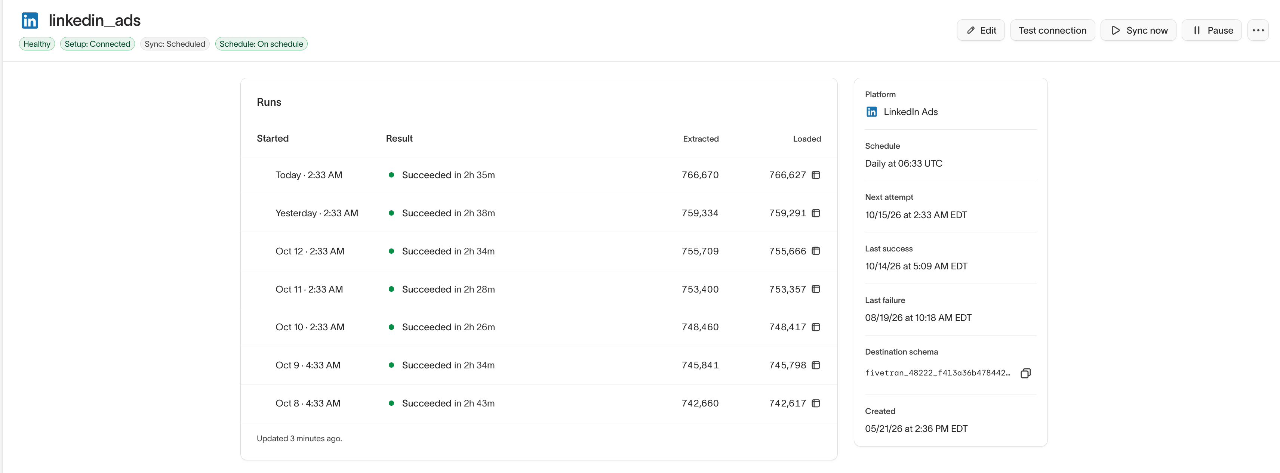Start a sync with Sync now
The width and height of the screenshot is (1280, 473).
click(x=1138, y=30)
